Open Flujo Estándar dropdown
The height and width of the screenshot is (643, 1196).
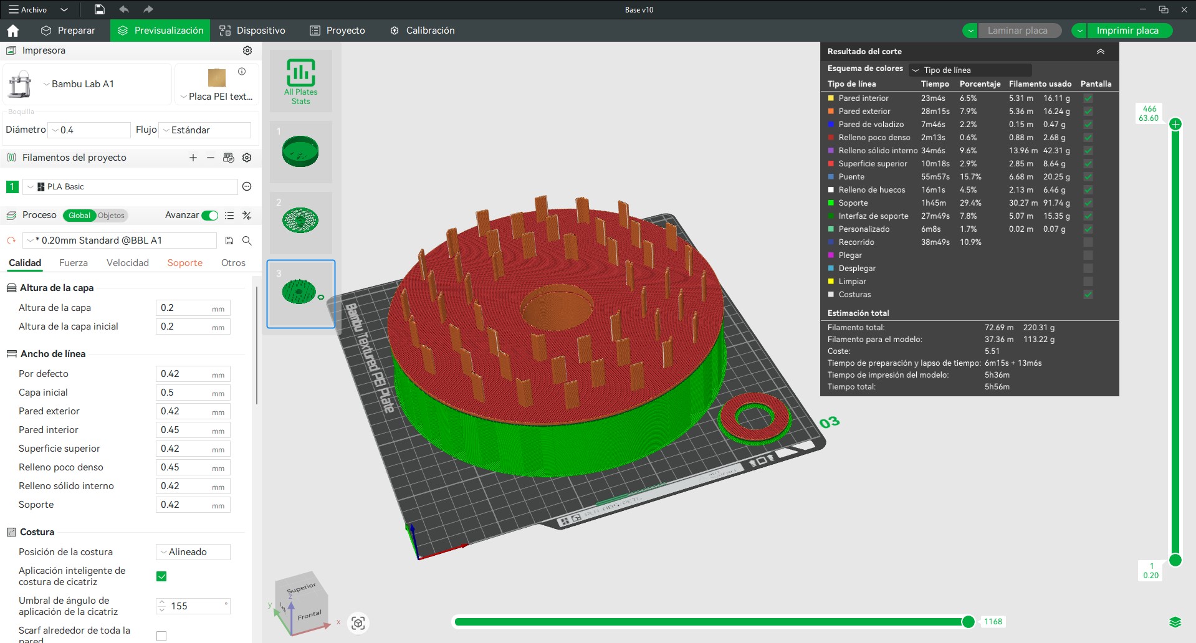coord(205,130)
